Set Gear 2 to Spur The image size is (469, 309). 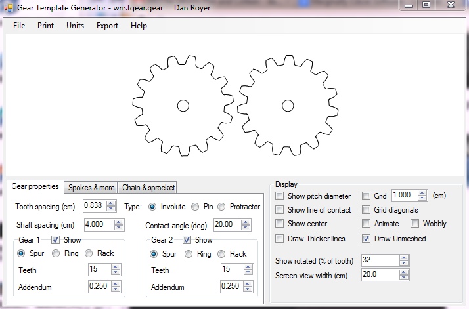click(154, 254)
